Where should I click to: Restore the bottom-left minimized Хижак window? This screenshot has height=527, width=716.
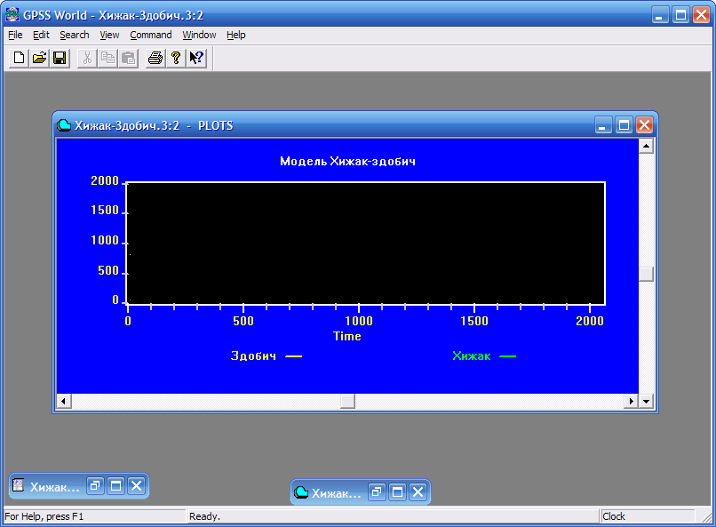click(x=95, y=485)
